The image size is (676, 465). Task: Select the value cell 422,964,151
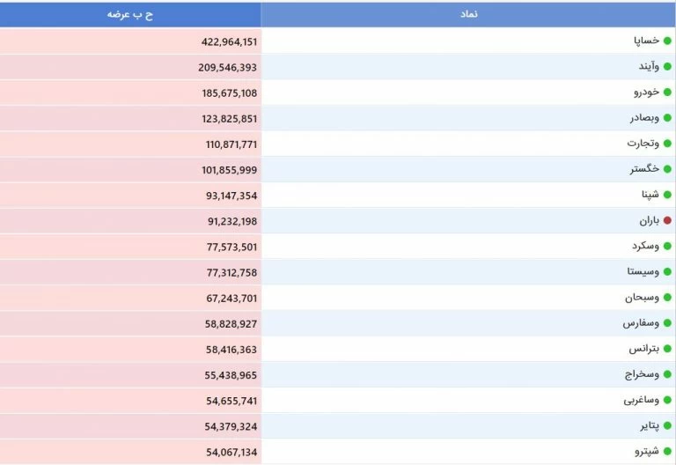pos(228,41)
